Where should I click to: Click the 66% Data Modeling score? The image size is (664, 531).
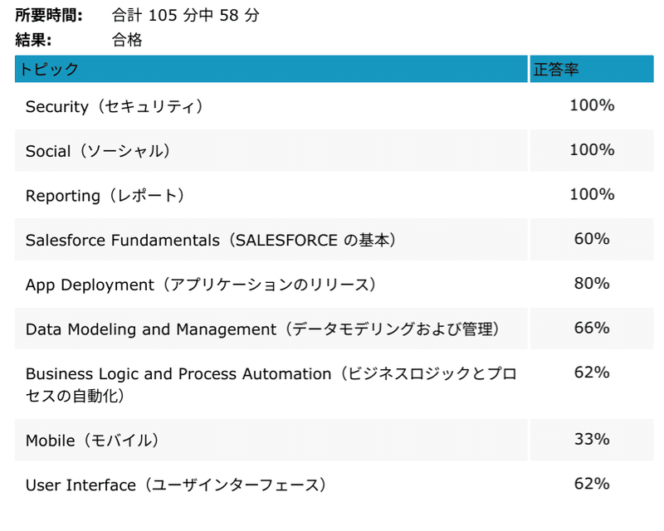pyautogui.click(x=592, y=328)
